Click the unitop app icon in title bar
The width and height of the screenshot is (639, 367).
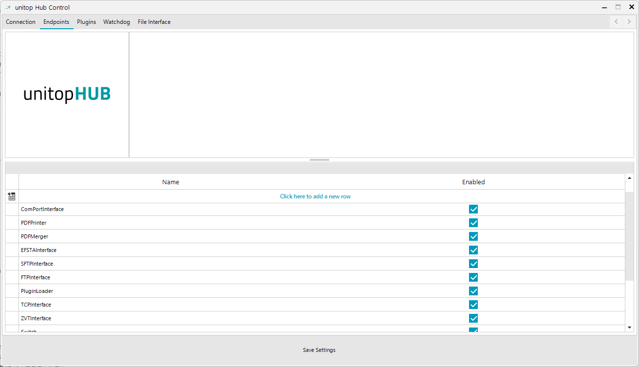[x=7, y=7]
